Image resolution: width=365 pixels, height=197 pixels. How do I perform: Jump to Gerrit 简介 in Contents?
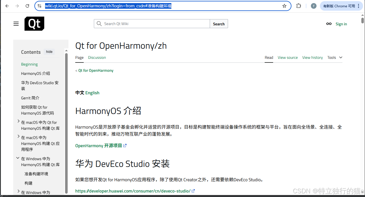(x=30, y=98)
